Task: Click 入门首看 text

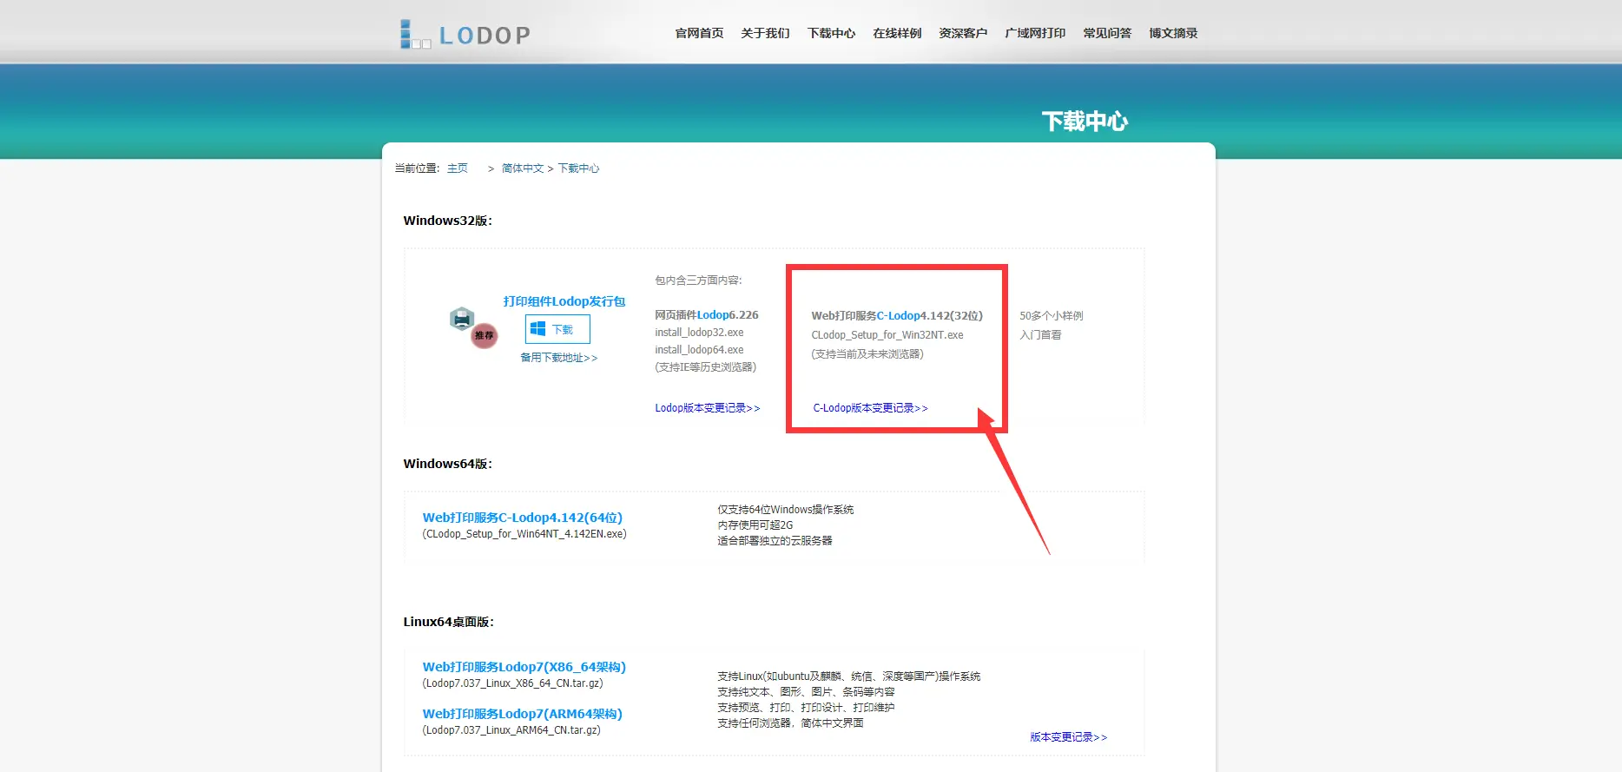Action: (1040, 335)
